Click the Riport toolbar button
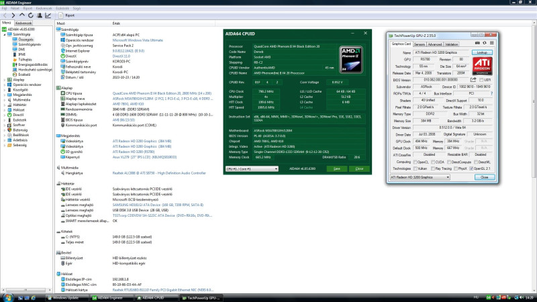Screen dimensions: 537x302 66,15
